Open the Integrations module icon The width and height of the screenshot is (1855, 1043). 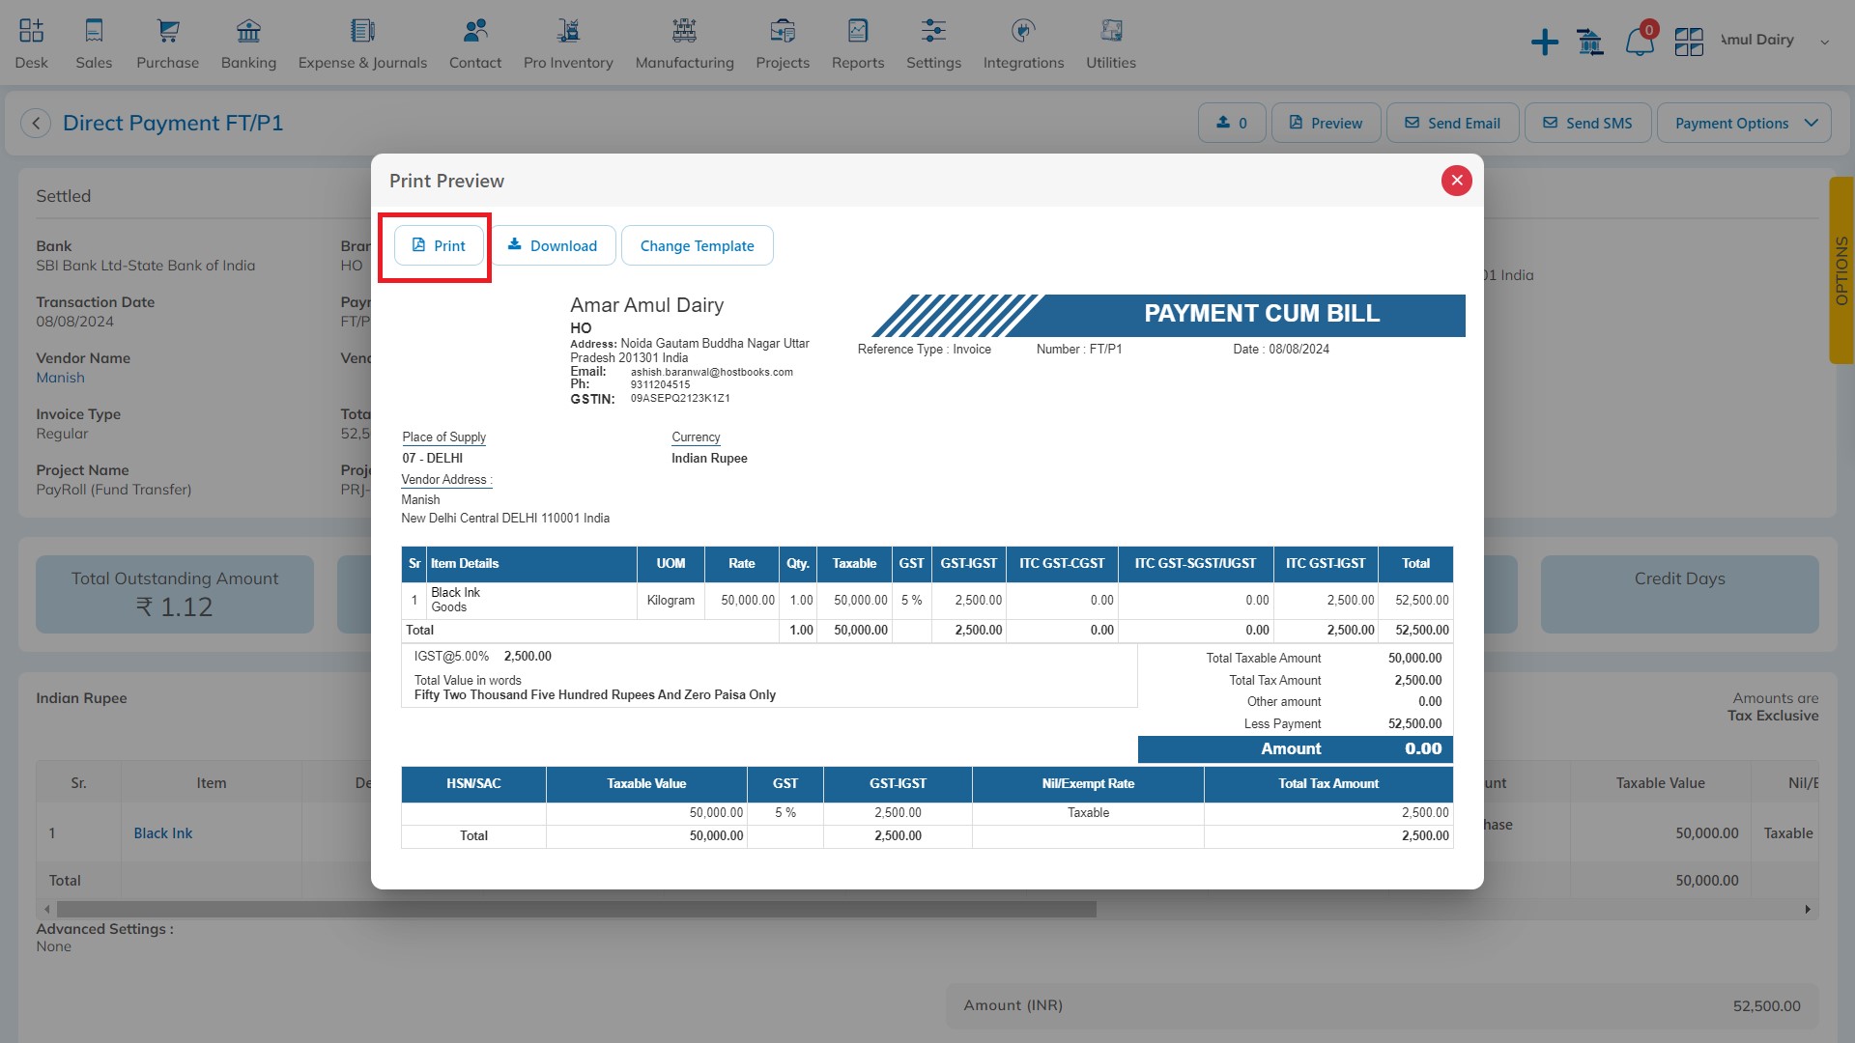coord(1023,31)
